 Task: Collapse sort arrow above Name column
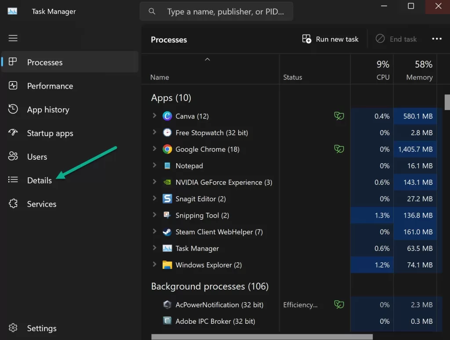click(x=207, y=59)
